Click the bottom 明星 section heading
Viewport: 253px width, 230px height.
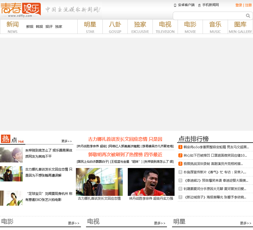(179, 221)
